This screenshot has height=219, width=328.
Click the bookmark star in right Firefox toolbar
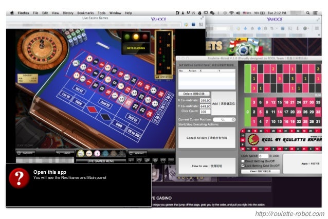tap(259, 28)
